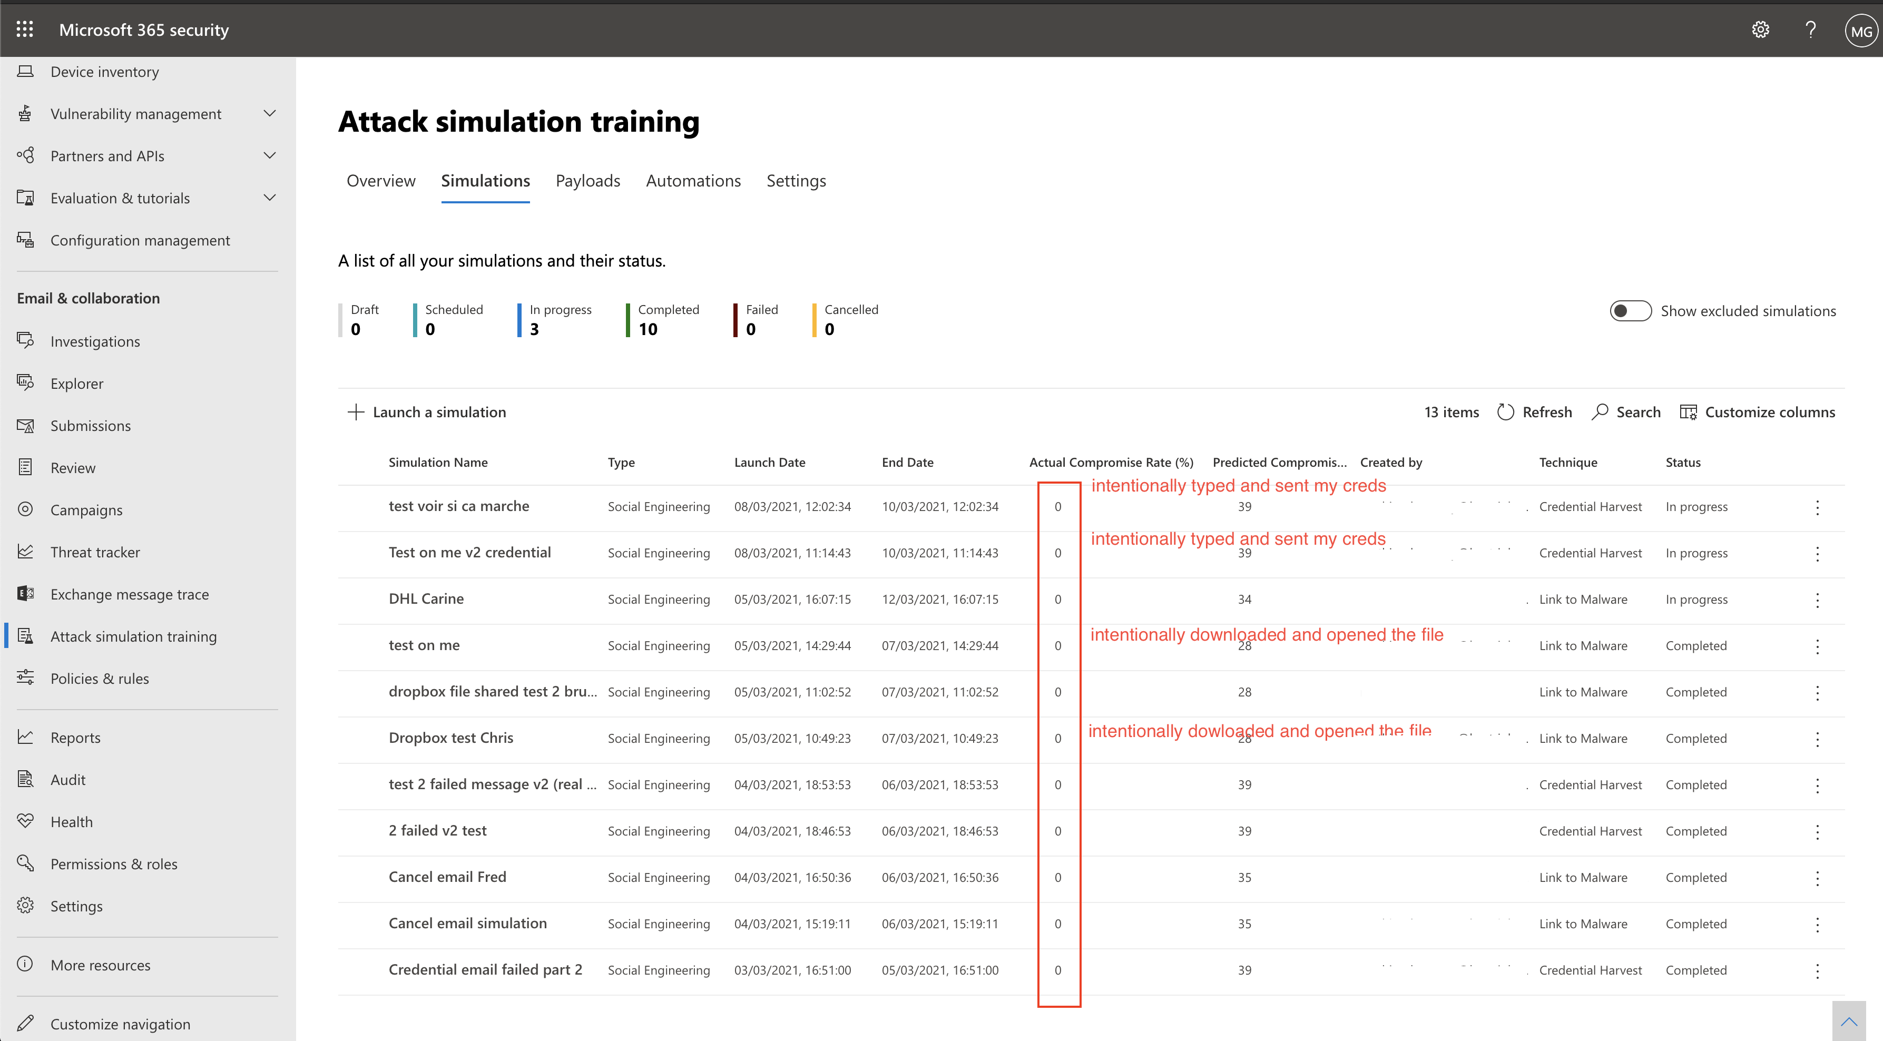Click the Permissions & roles key icon
The image size is (1883, 1041).
coord(26,863)
